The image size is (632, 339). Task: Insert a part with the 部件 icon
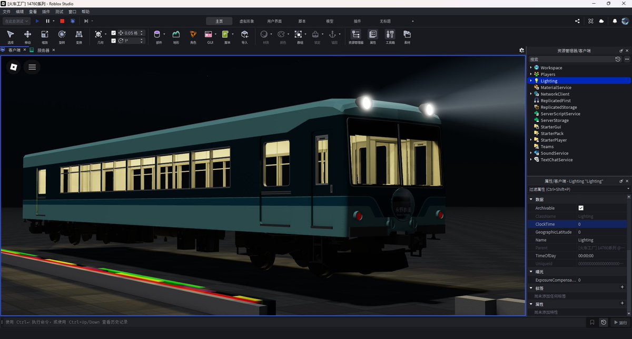[157, 34]
